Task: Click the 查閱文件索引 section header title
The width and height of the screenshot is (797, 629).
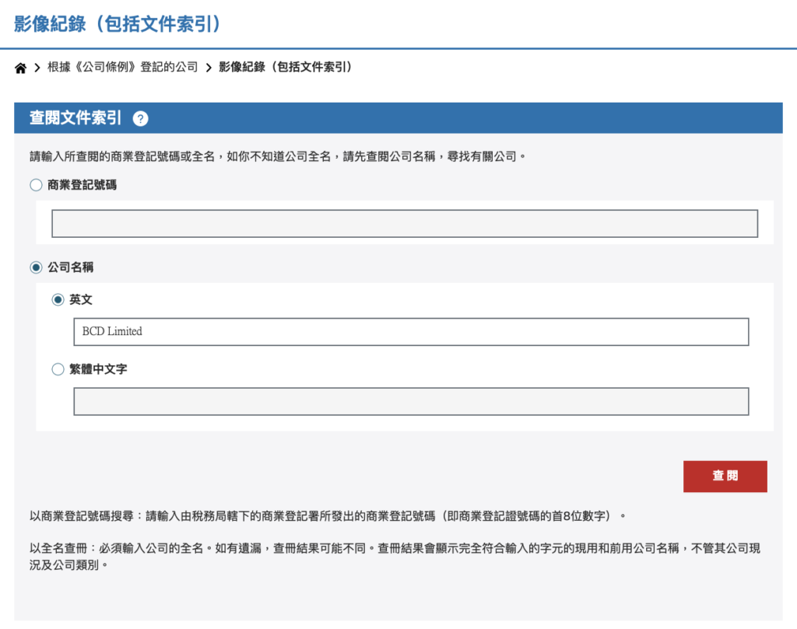Action: coord(75,118)
